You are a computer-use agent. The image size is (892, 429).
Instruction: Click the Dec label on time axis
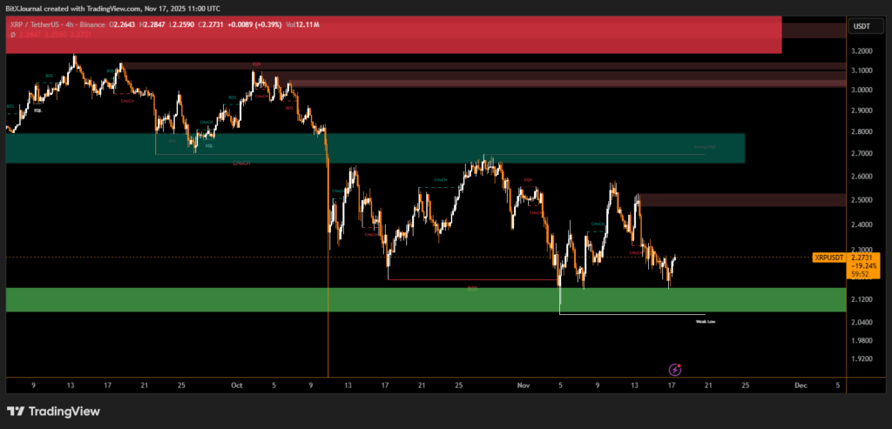800,384
